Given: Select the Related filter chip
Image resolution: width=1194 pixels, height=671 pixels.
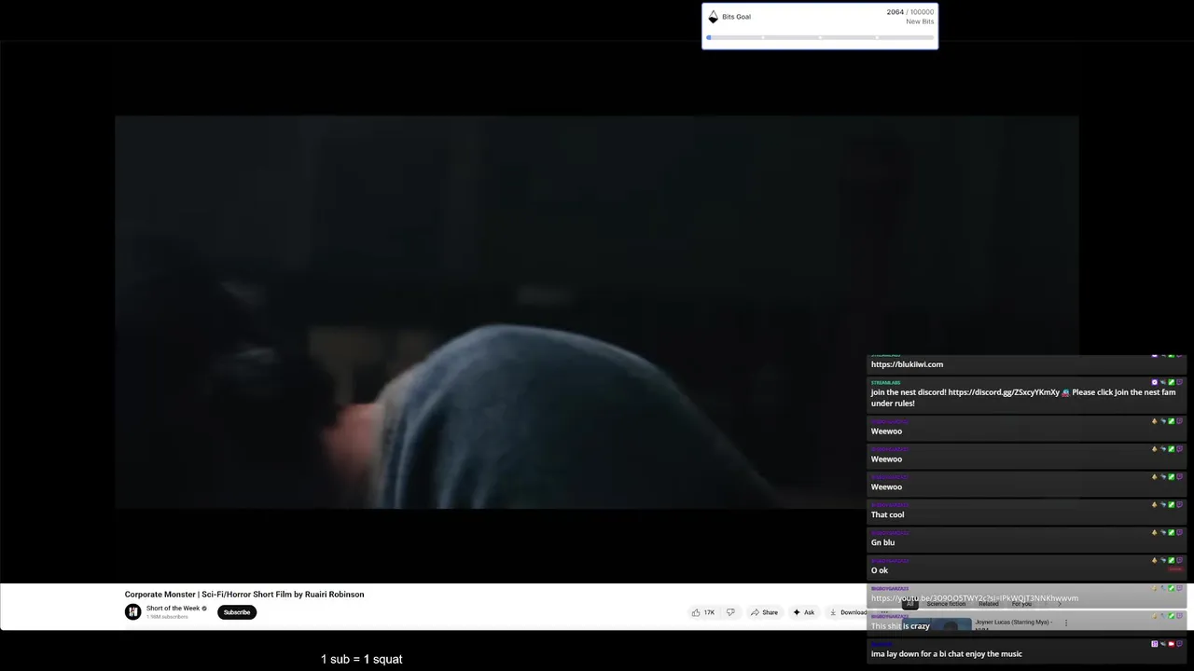Looking at the screenshot, I should 989,604.
